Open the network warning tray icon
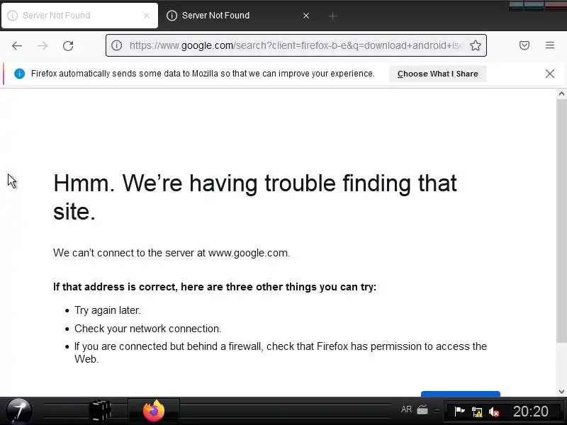 [477, 412]
